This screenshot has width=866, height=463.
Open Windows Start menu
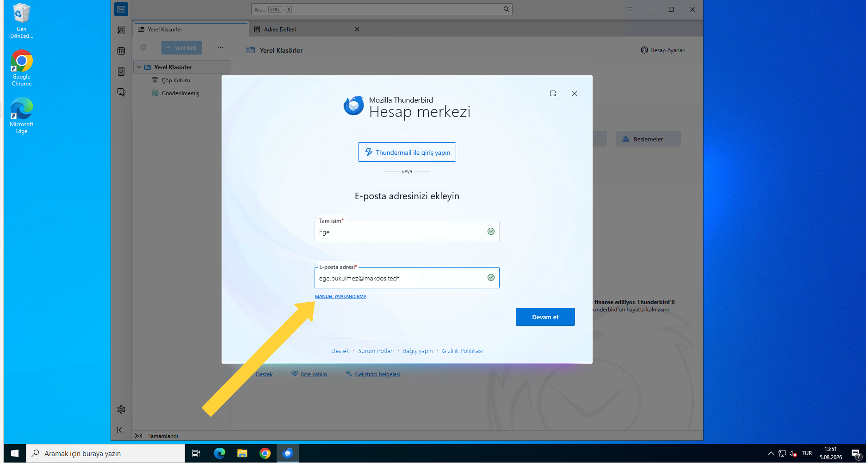15,453
